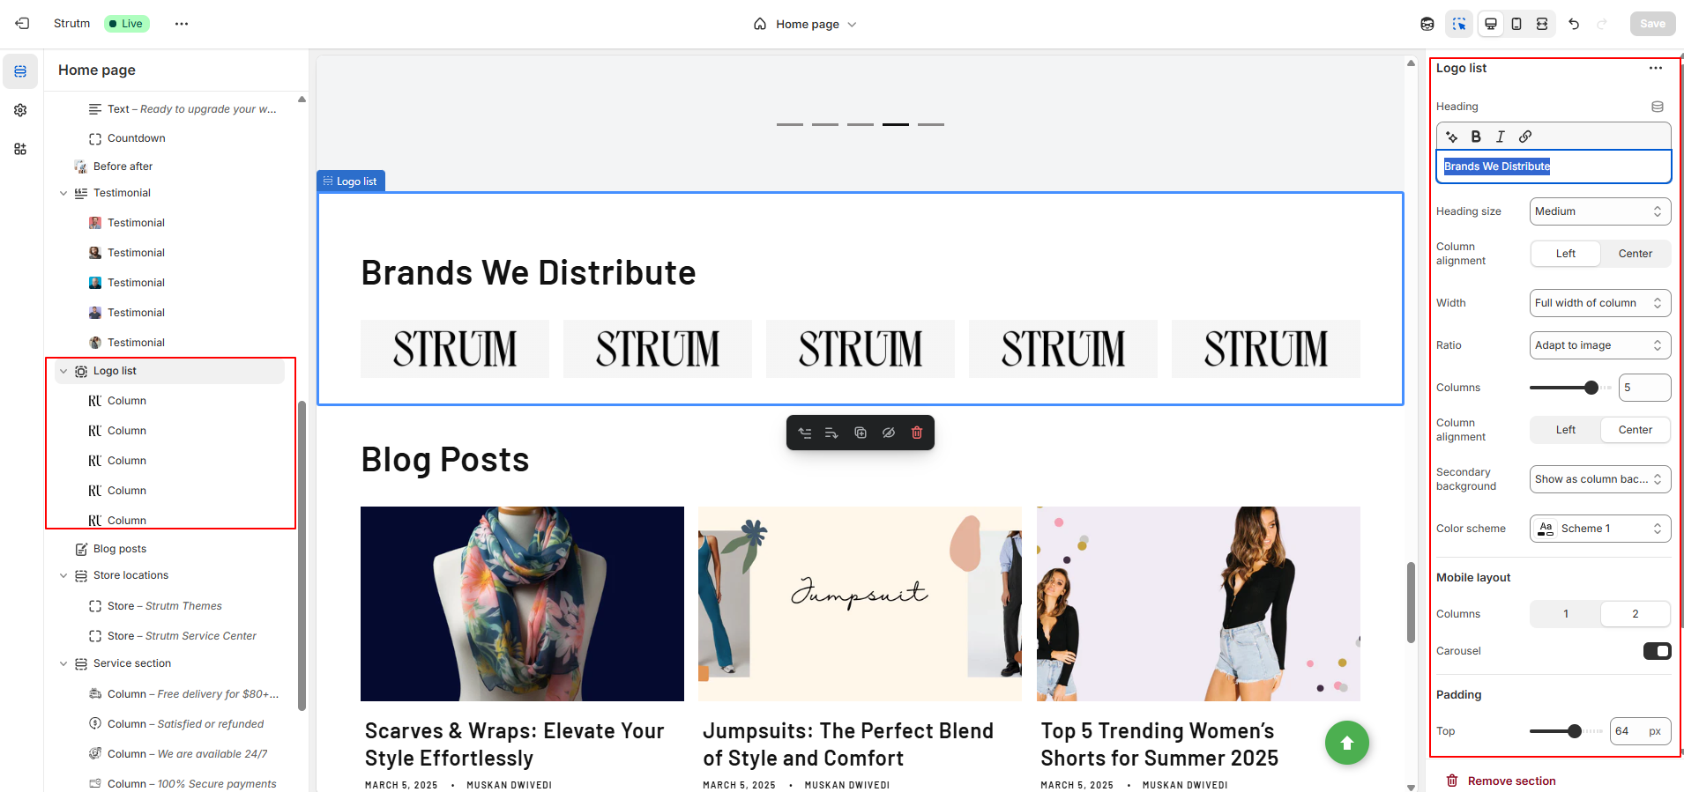The width and height of the screenshot is (1684, 792).
Task: Collapse the Testimonial section group
Action: [x=63, y=193]
